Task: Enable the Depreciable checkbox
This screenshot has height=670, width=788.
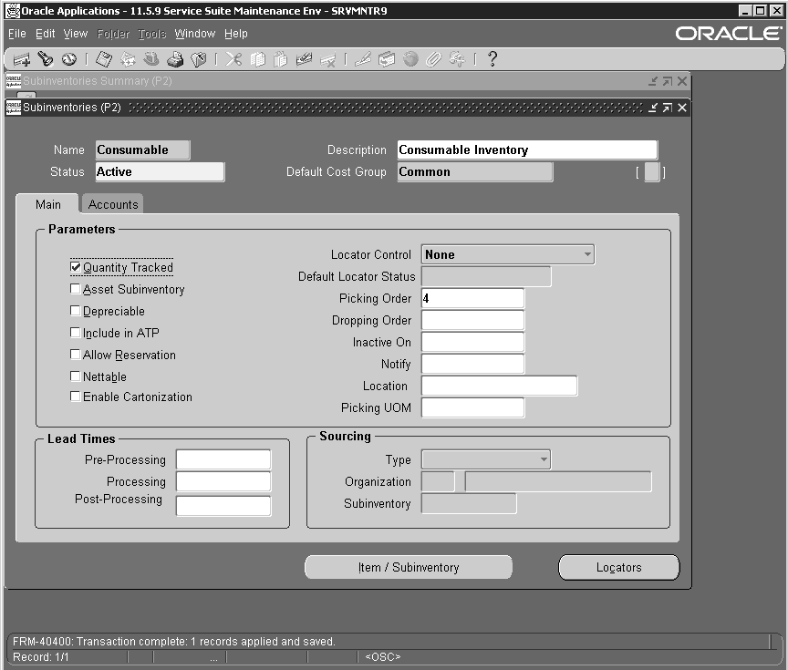Action: (76, 311)
